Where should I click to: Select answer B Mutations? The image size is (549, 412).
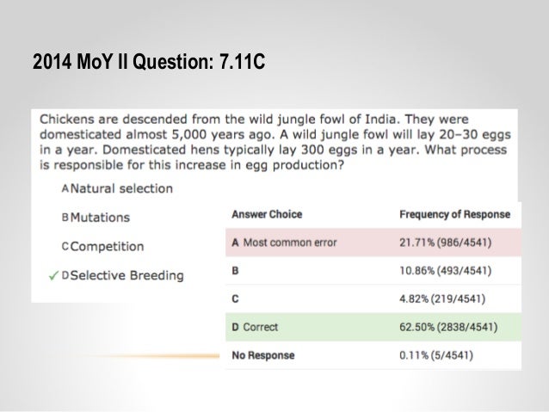pyautogui.click(x=96, y=218)
